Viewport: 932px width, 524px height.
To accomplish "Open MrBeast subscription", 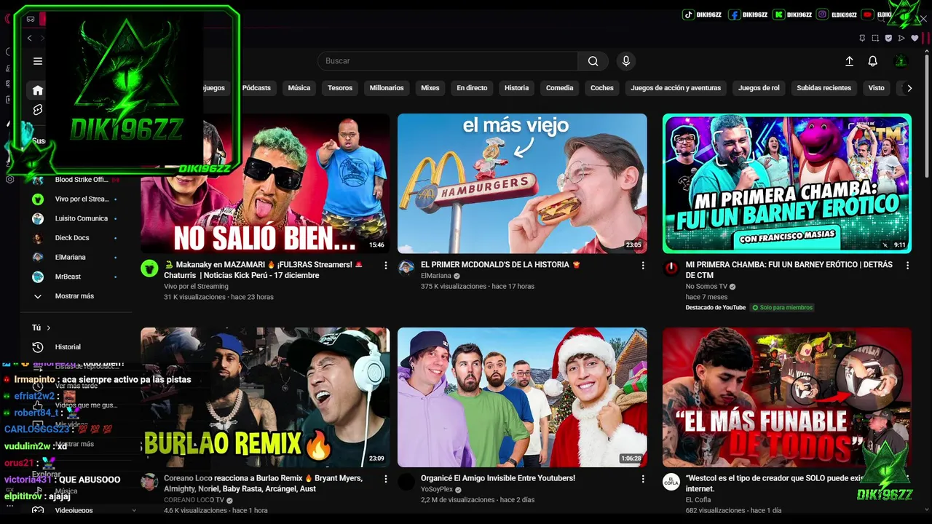I will [76, 277].
